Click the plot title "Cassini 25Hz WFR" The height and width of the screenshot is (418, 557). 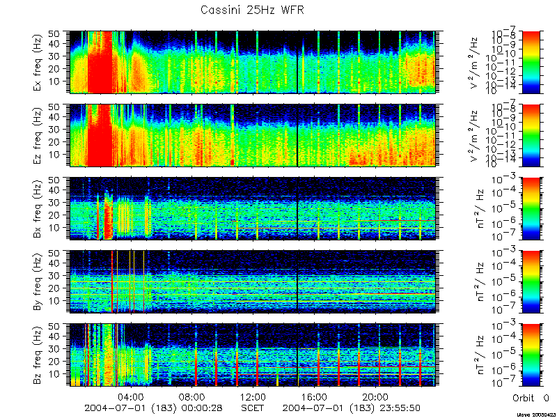tap(252, 10)
